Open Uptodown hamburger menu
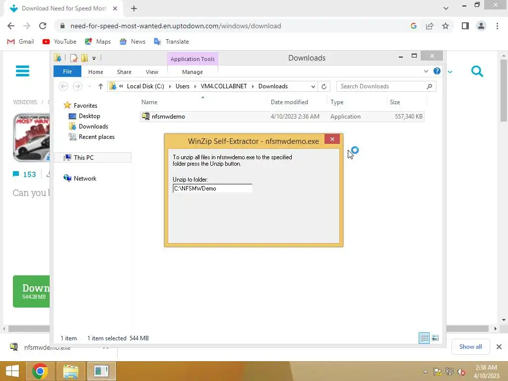 22,71
